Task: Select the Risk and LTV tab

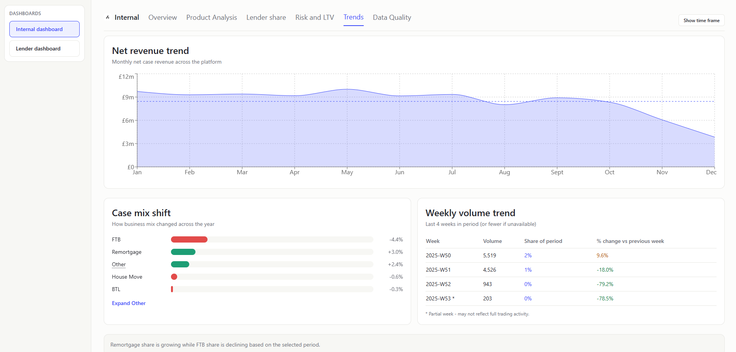Action: [314, 17]
